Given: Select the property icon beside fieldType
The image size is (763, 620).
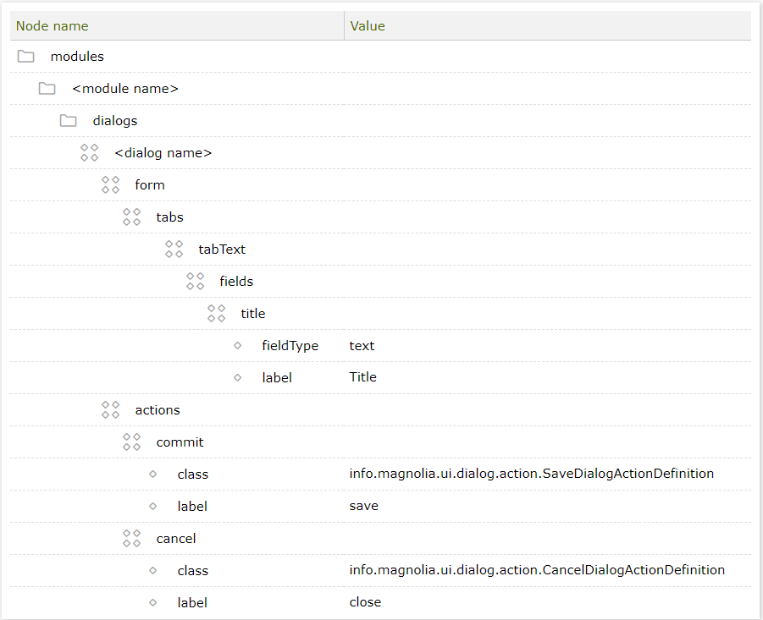Looking at the screenshot, I should click(238, 345).
